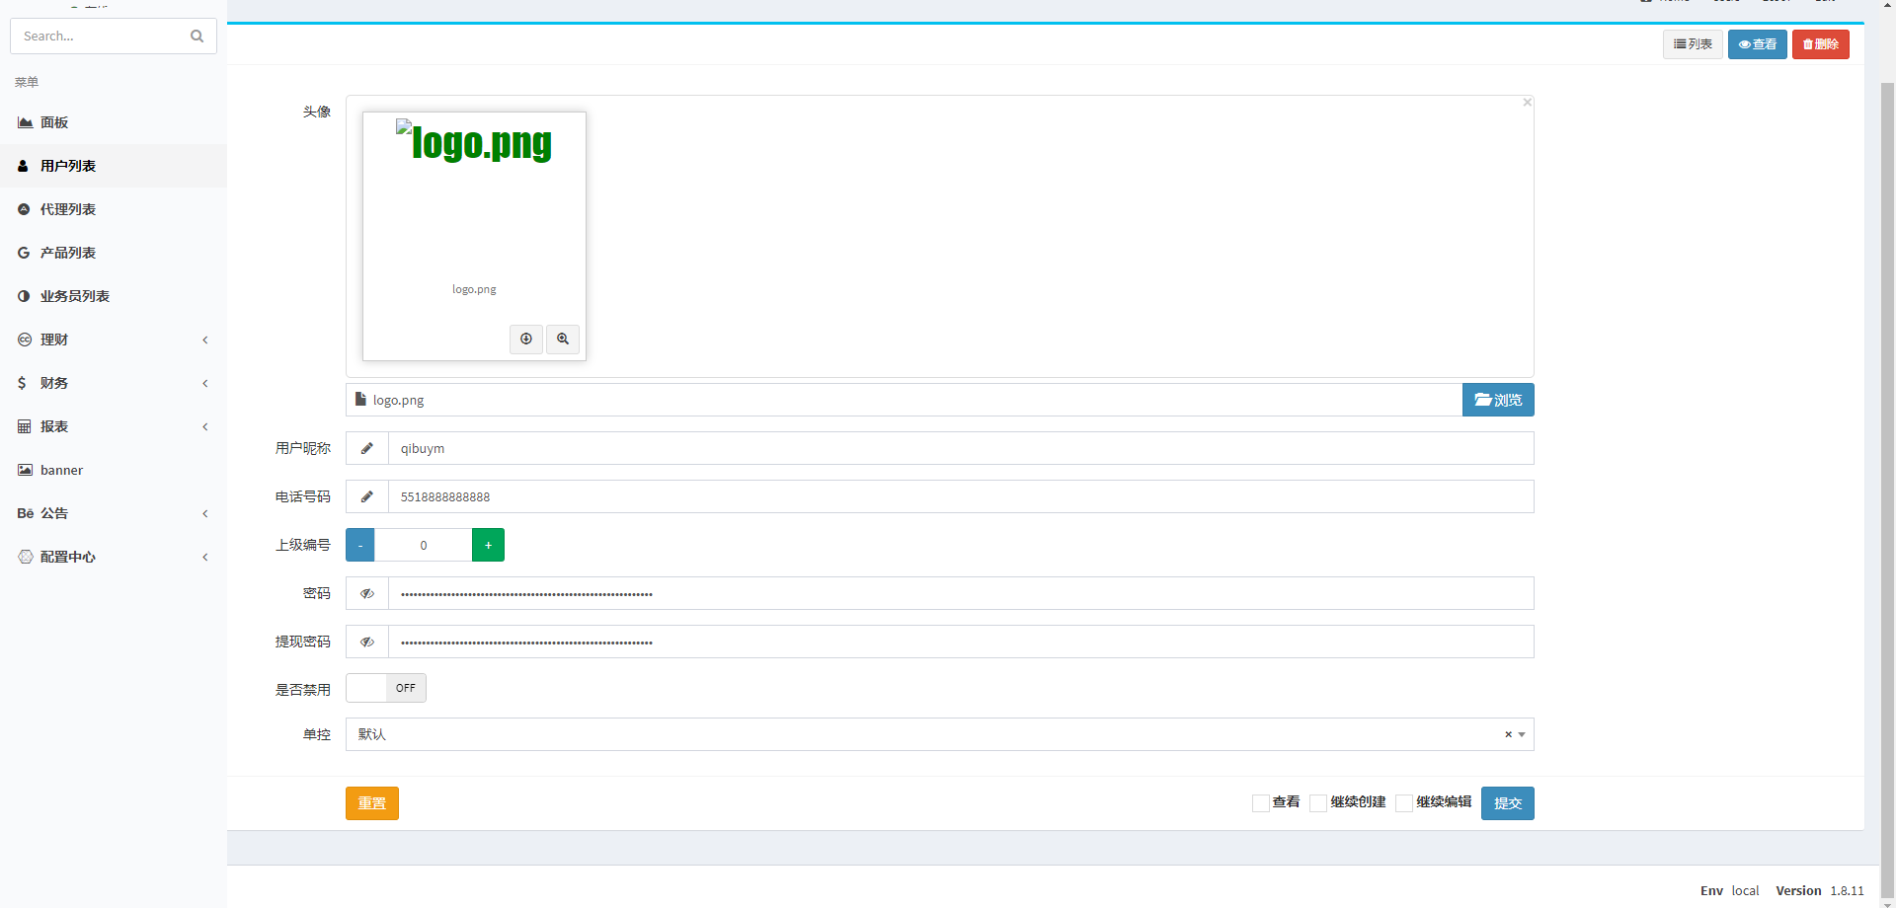Click the search magnifier icon in sidebar
The image size is (1896, 908).
click(x=197, y=37)
